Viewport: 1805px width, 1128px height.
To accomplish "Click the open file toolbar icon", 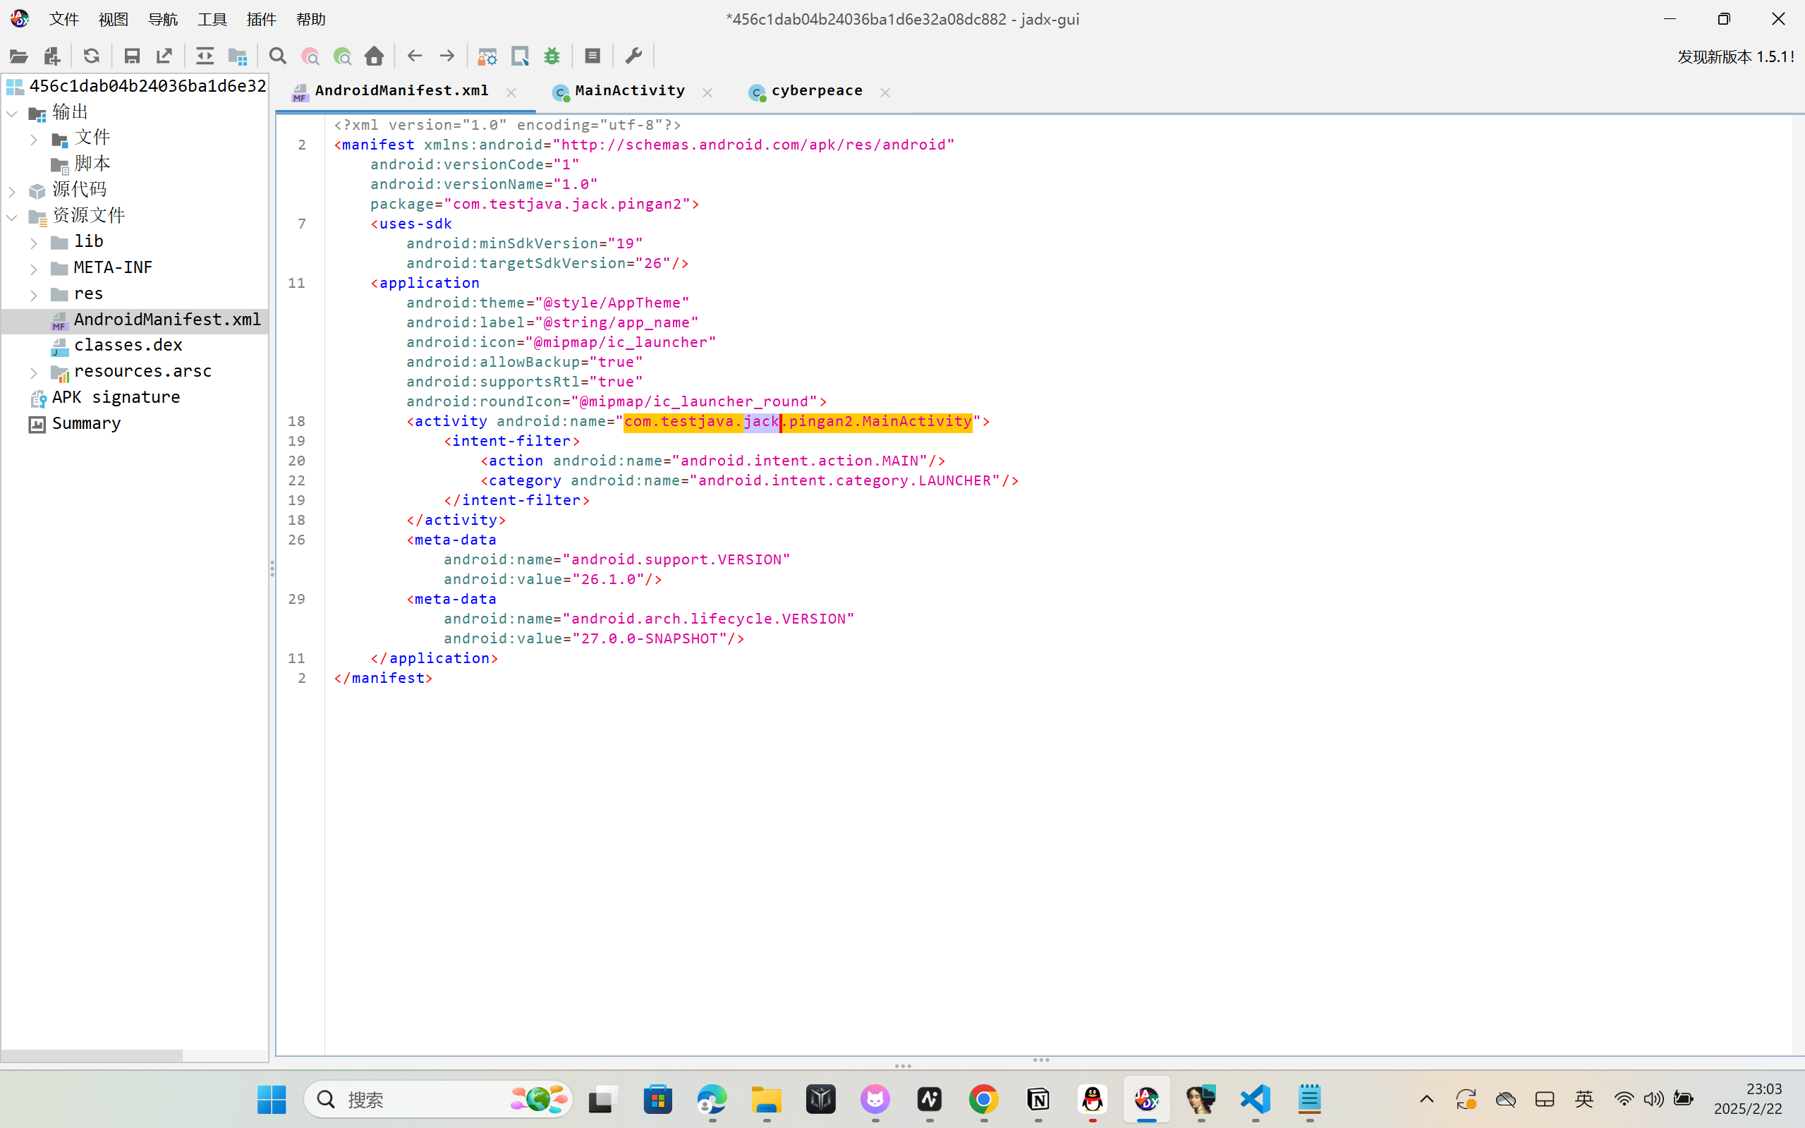I will click(x=18, y=56).
